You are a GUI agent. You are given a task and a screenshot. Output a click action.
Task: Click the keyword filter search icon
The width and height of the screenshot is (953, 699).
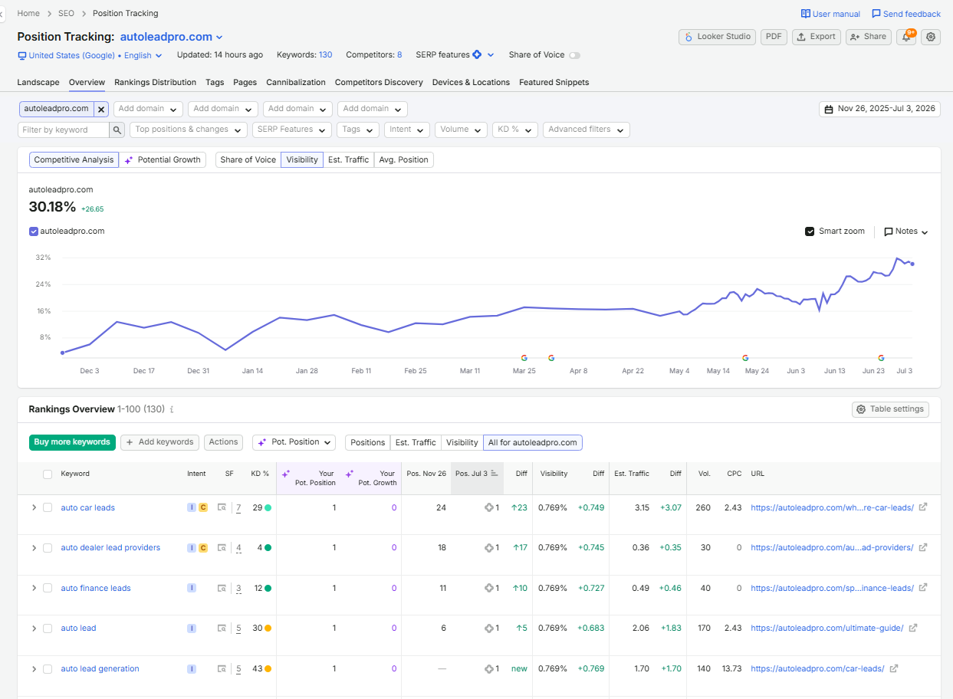(117, 130)
